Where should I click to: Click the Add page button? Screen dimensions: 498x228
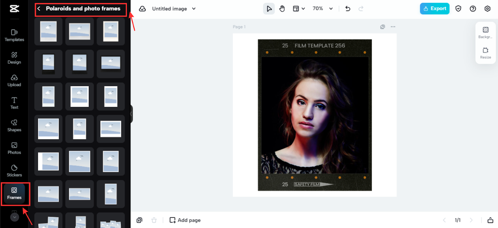tap(185, 220)
